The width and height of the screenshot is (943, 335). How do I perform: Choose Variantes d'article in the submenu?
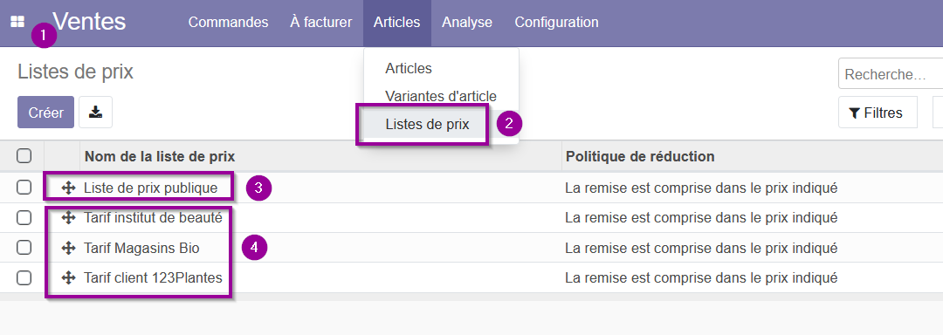click(x=441, y=96)
